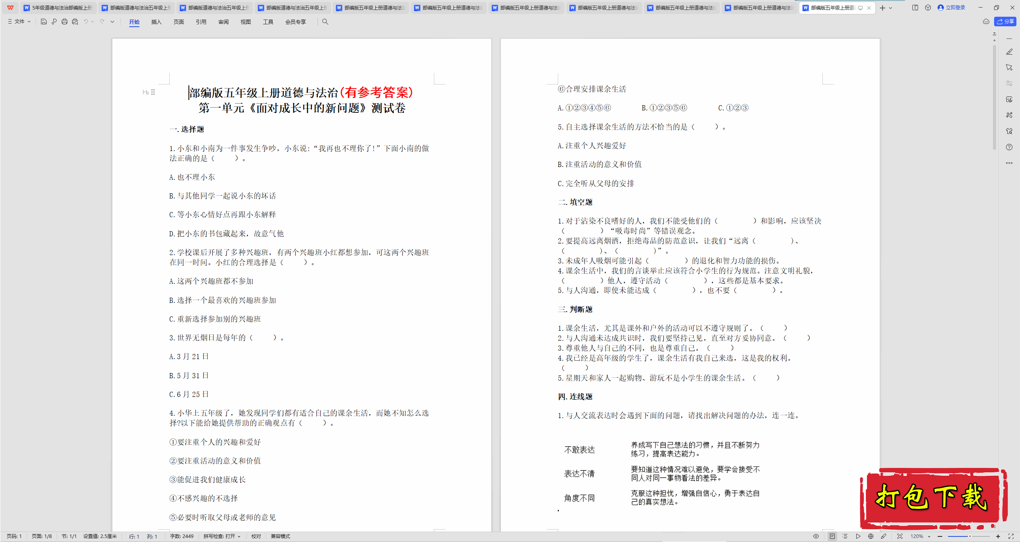Open the Tools ribbon tab
This screenshot has height=542, width=1020.
click(268, 22)
